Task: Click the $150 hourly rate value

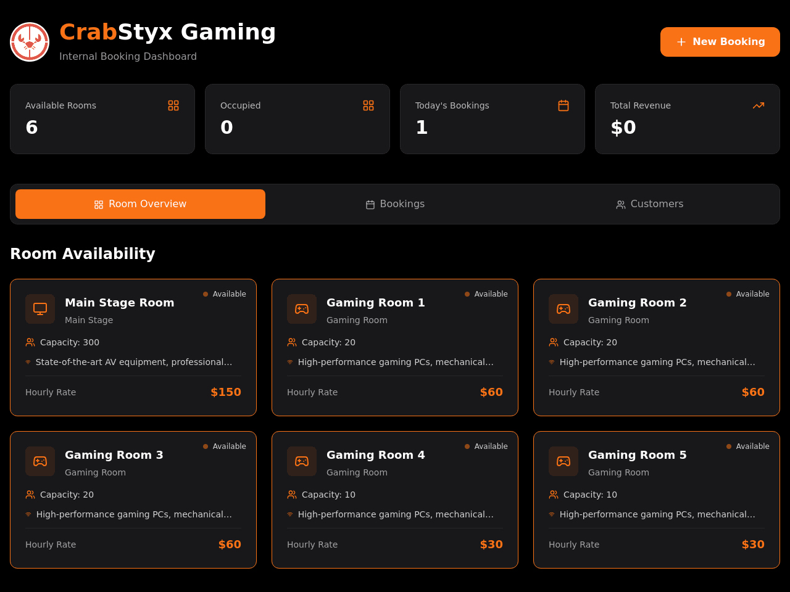Action: [226, 392]
